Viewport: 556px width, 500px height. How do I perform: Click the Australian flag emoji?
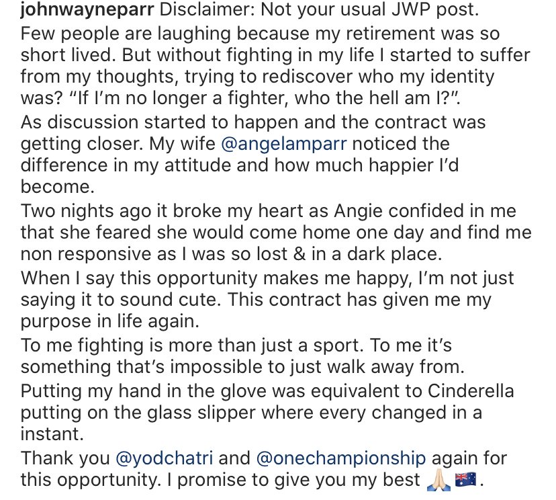tap(465, 480)
